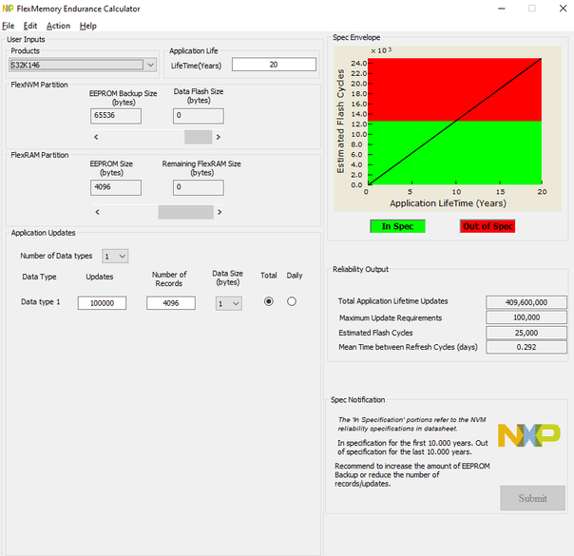This screenshot has width=574, height=556.
Task: Close the FlexMemory Endurance Calculator window
Action: [563, 9]
